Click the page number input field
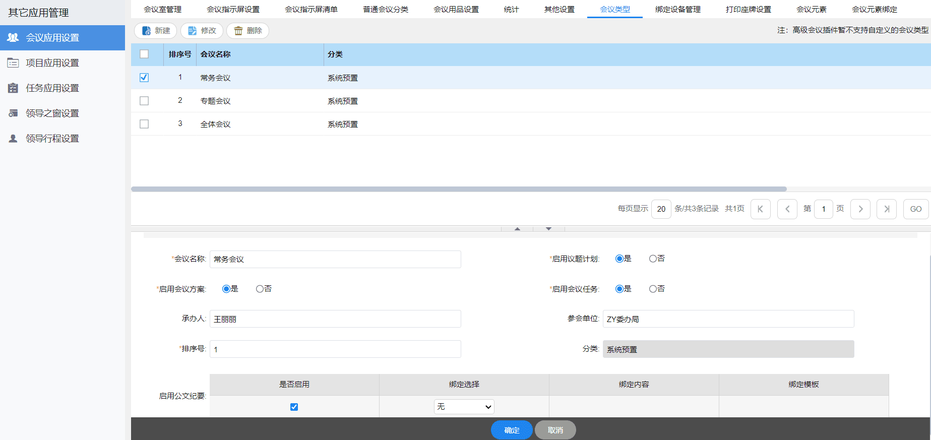 click(824, 209)
